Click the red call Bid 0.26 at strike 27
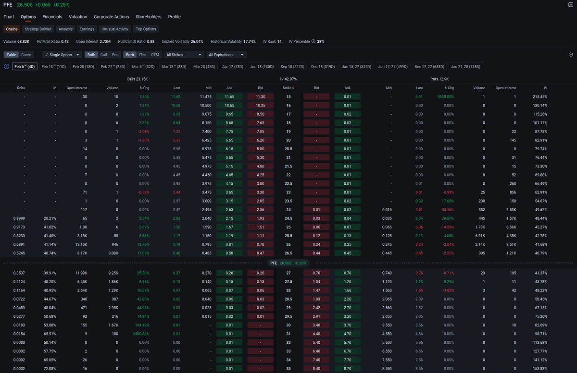Screen dimensions: 577x373 tap(260, 273)
